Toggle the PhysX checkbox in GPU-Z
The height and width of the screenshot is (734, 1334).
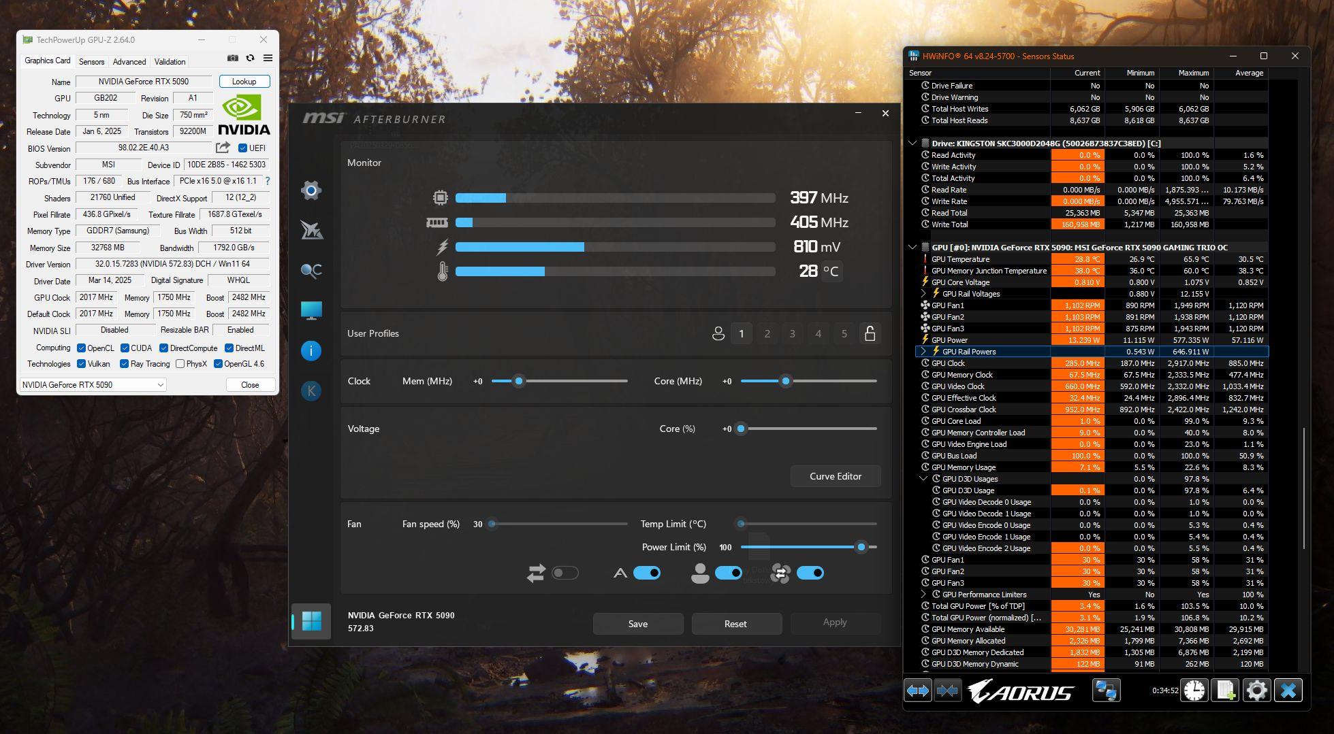tap(180, 364)
